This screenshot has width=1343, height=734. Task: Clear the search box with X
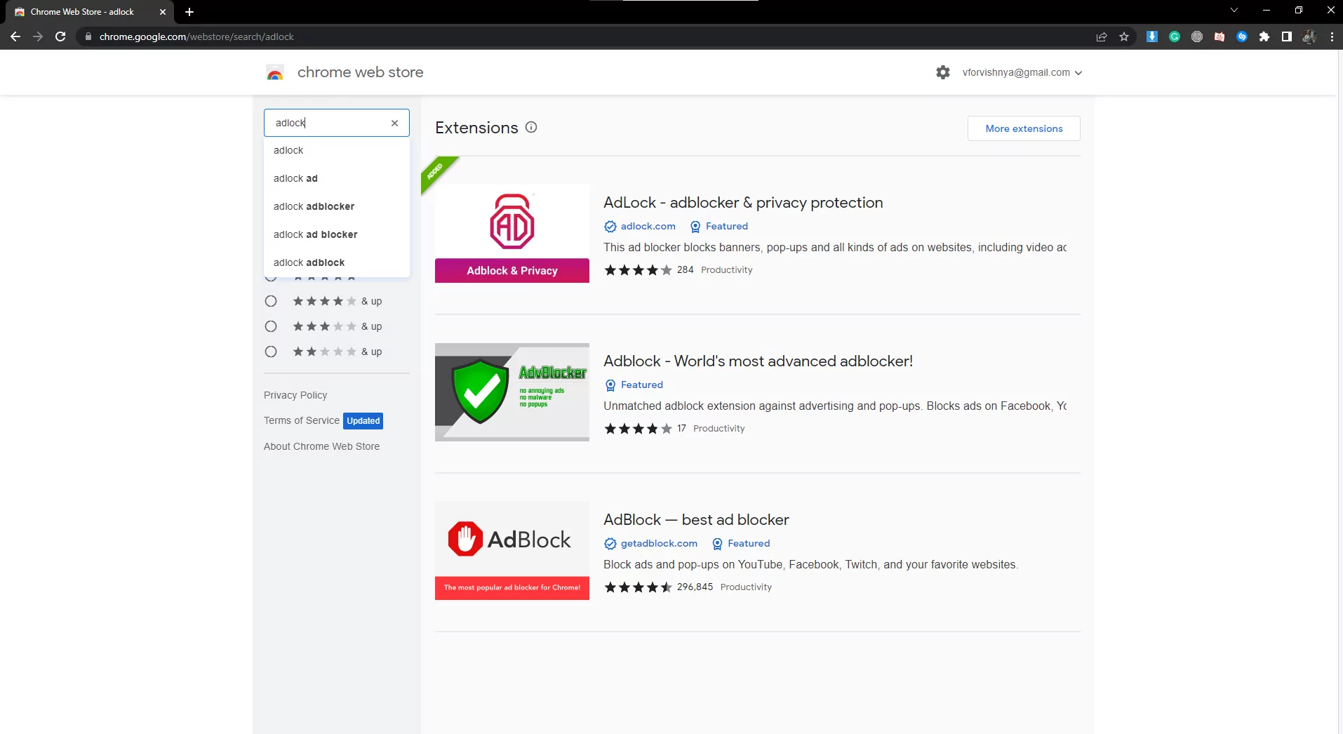tap(394, 123)
